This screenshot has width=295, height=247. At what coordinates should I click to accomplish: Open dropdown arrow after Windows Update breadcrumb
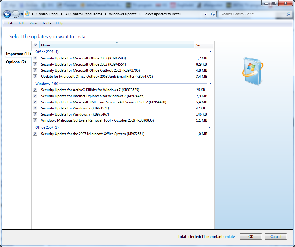140,14
